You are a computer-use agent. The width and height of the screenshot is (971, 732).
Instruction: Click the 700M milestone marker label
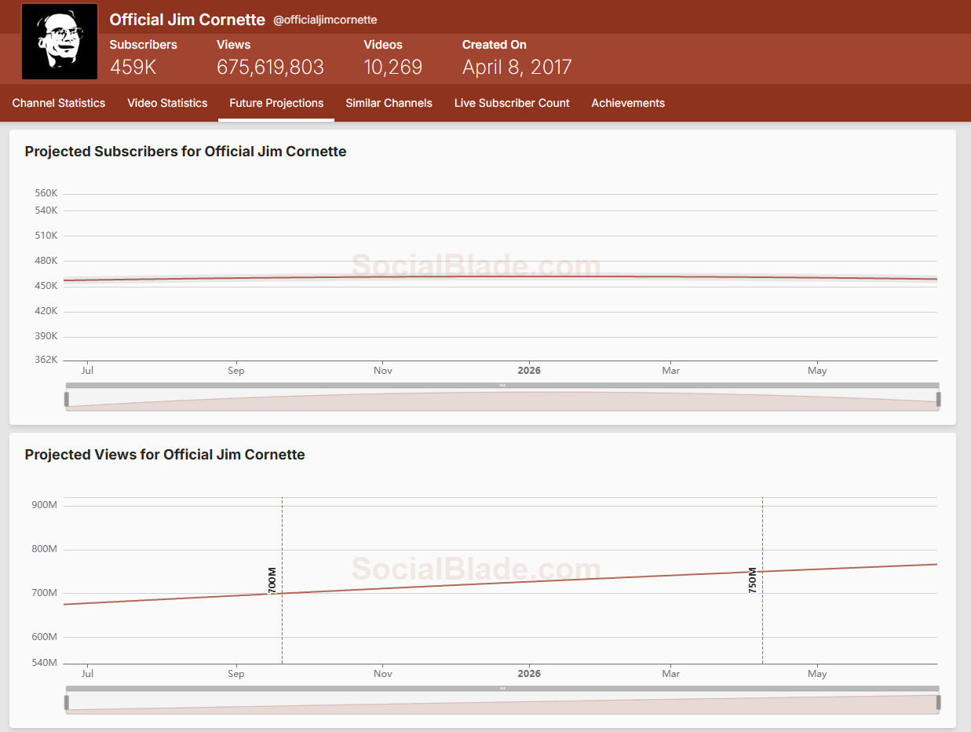(272, 580)
